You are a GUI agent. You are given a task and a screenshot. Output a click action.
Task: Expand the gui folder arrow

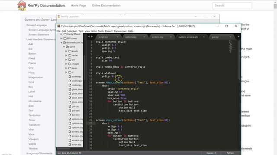click(x=66, y=59)
